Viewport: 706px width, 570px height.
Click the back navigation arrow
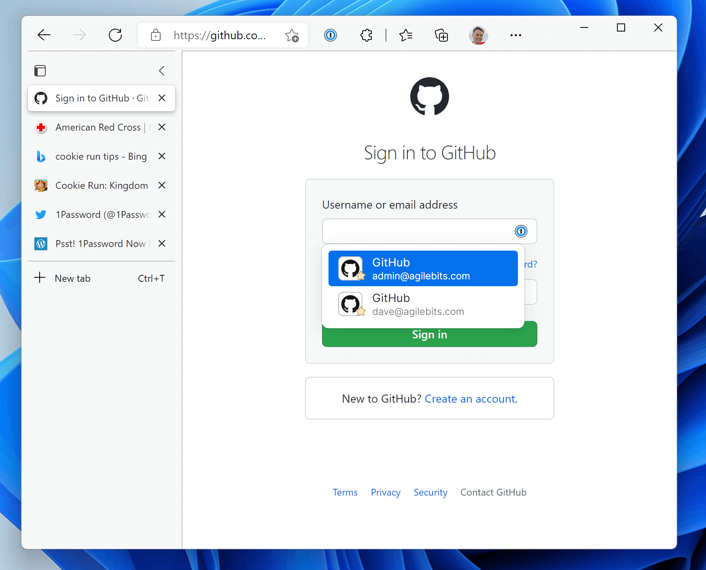click(44, 35)
